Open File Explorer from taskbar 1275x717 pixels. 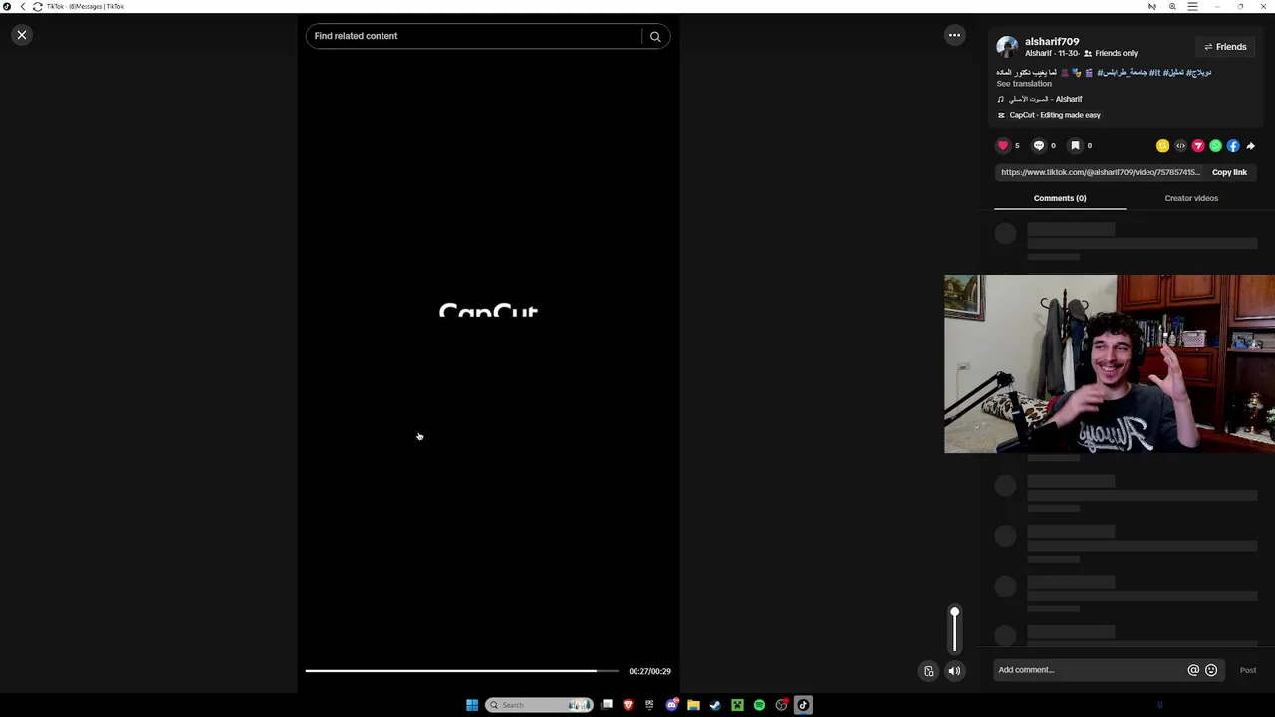click(693, 705)
